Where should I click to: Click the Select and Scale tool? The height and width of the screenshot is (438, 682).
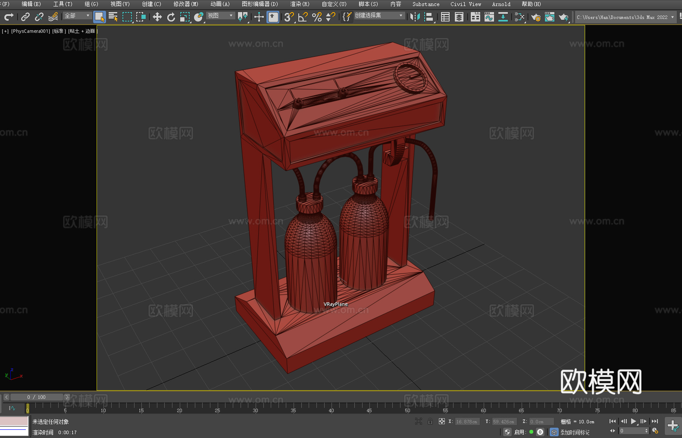click(x=185, y=17)
